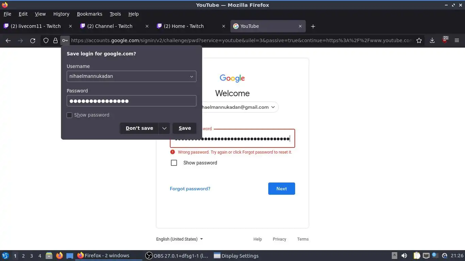Viewport: 465px width, 261px height.
Task: Click the URL address bar
Action: 242,40
